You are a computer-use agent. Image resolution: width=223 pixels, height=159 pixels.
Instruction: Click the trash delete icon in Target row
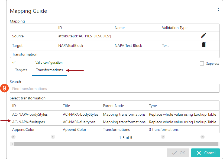[x=203, y=45]
